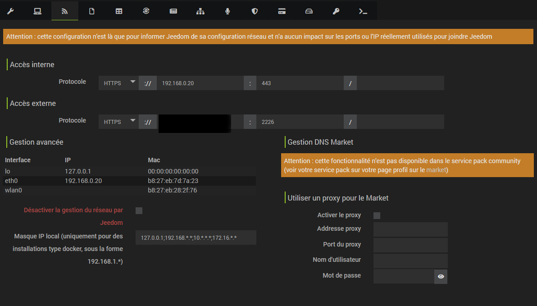Open the internal access protocol dropdown

tap(118, 83)
